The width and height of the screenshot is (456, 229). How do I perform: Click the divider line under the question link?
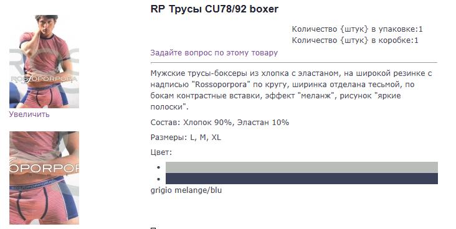point(294,62)
